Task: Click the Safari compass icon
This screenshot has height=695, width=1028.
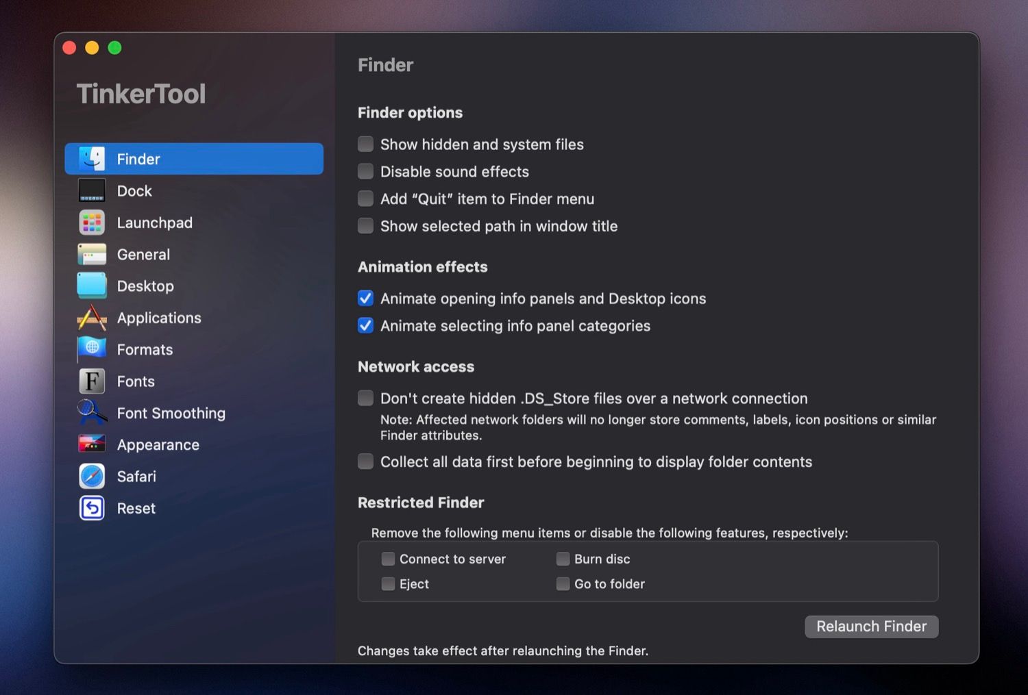Action: [x=92, y=477]
